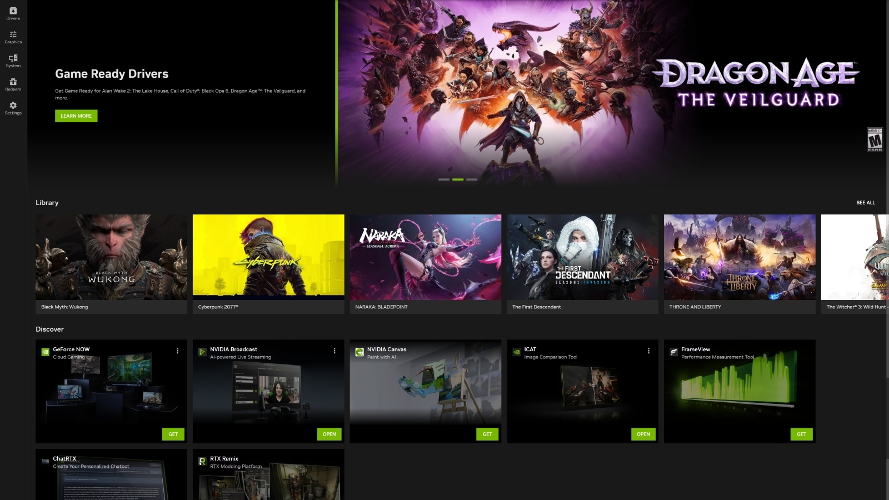Click GET on the FrameView tile

[802, 433]
